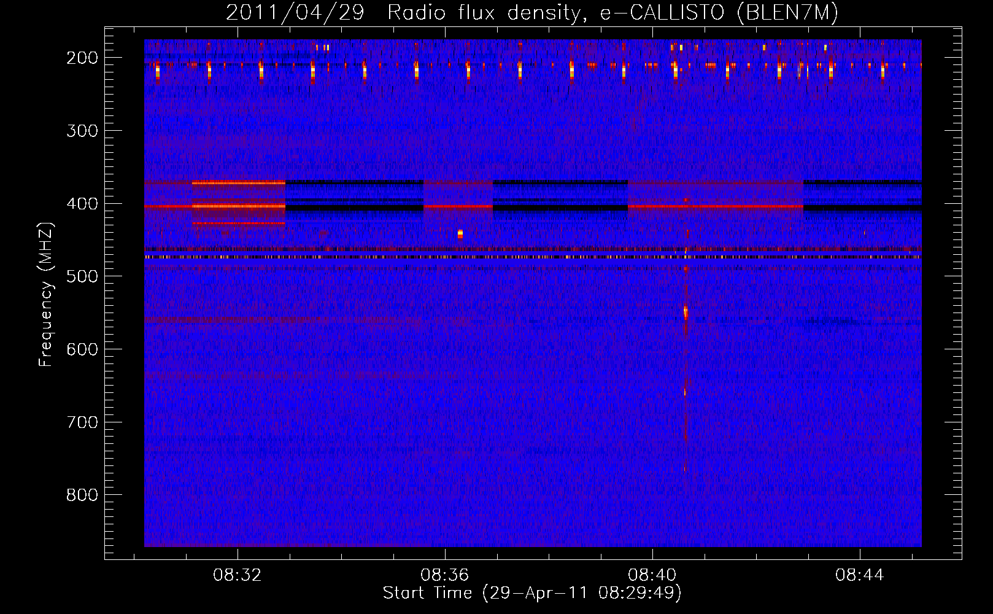Click the bright burst spot near 550 MHz
This screenshot has height=614, width=993.
coord(686,312)
